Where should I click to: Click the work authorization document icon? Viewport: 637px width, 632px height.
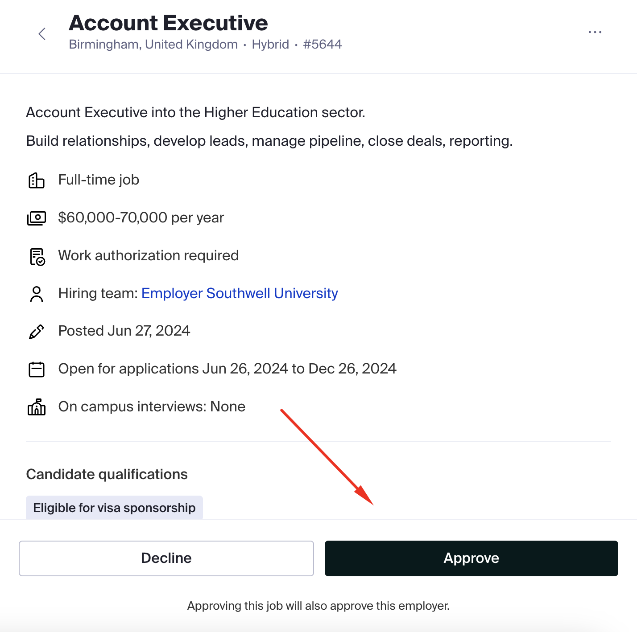[37, 257]
